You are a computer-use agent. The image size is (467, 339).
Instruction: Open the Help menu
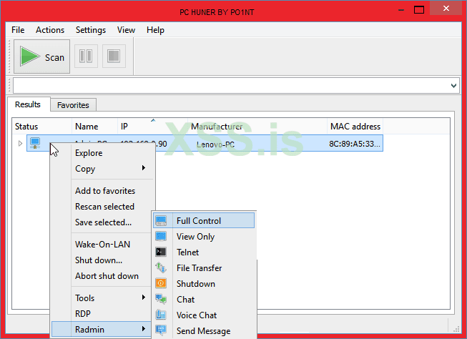click(x=155, y=30)
